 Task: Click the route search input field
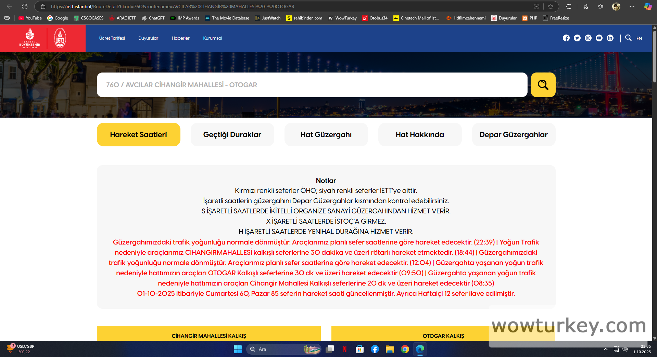pyautogui.click(x=312, y=85)
